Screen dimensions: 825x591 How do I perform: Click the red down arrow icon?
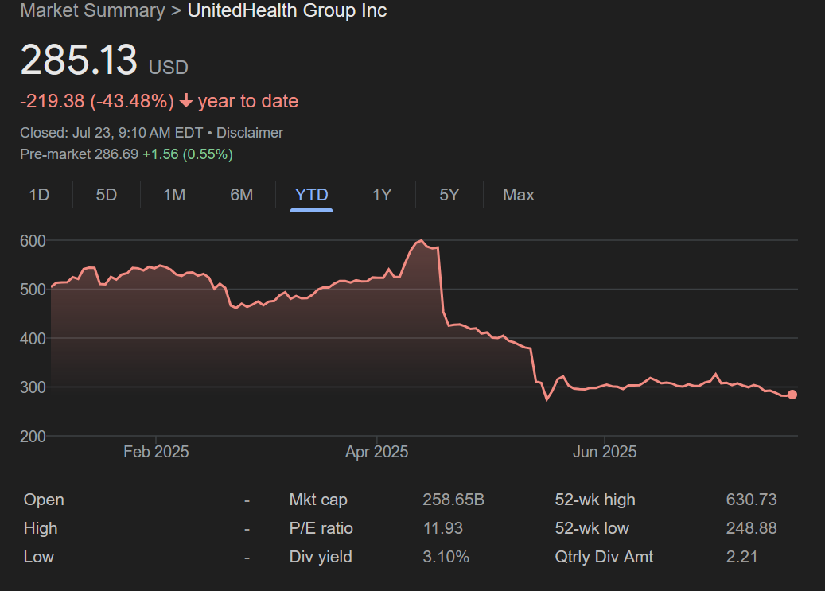(x=185, y=100)
